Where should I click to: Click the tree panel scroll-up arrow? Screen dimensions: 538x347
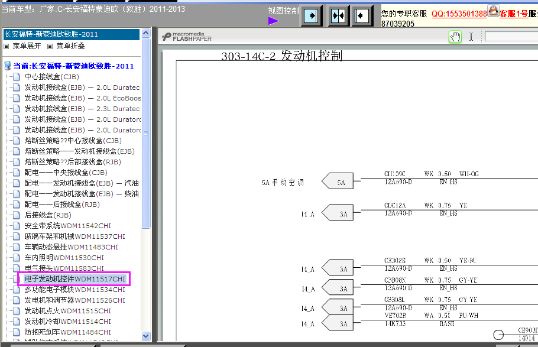[x=146, y=33]
